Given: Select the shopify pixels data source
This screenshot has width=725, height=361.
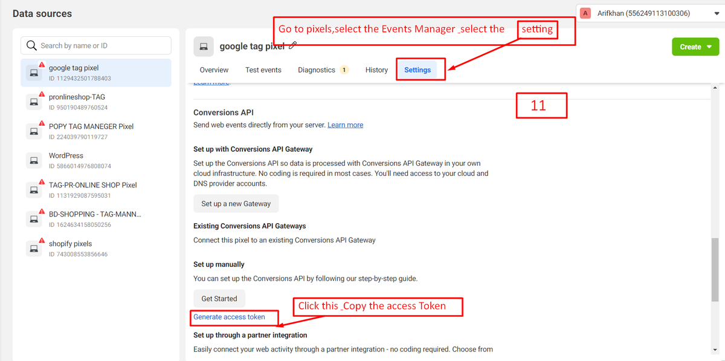Looking at the screenshot, I should click(x=96, y=249).
